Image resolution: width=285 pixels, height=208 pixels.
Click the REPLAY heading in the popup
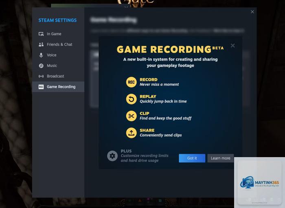(148, 96)
